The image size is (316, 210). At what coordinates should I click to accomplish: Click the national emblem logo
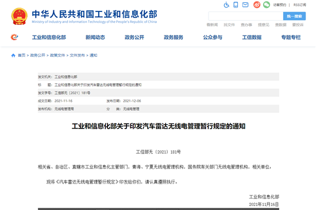[19, 16]
